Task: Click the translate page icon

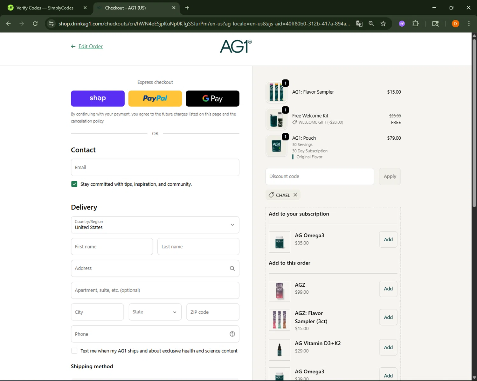Action: coord(359,23)
